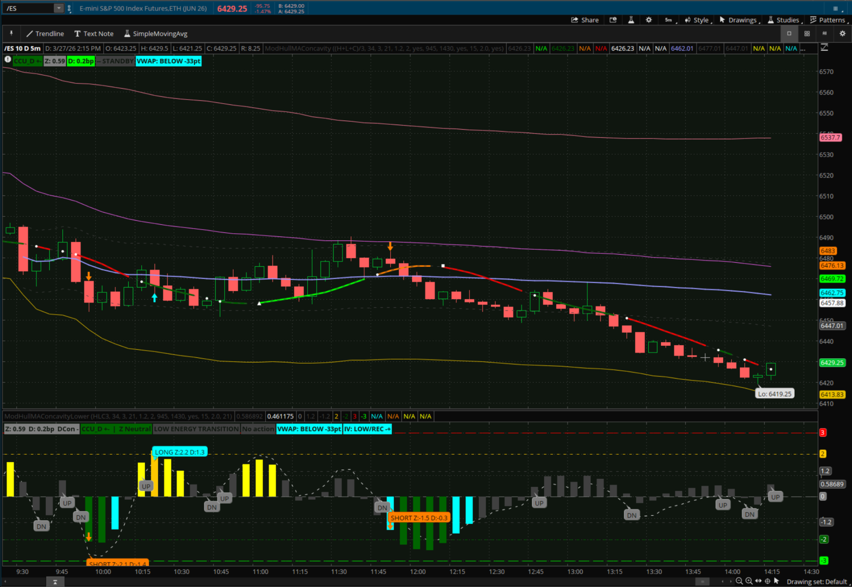The height and width of the screenshot is (587, 852).
Task: Open chart settings gear in top toolbar
Action: 648,20
